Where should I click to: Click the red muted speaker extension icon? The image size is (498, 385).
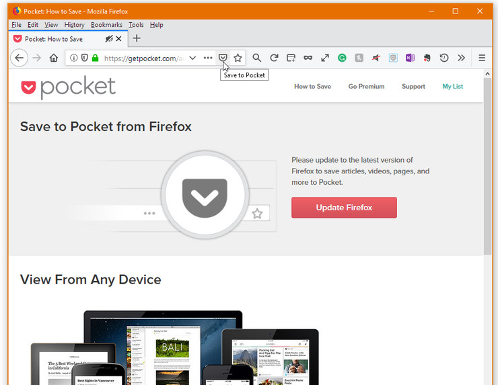coord(376,58)
